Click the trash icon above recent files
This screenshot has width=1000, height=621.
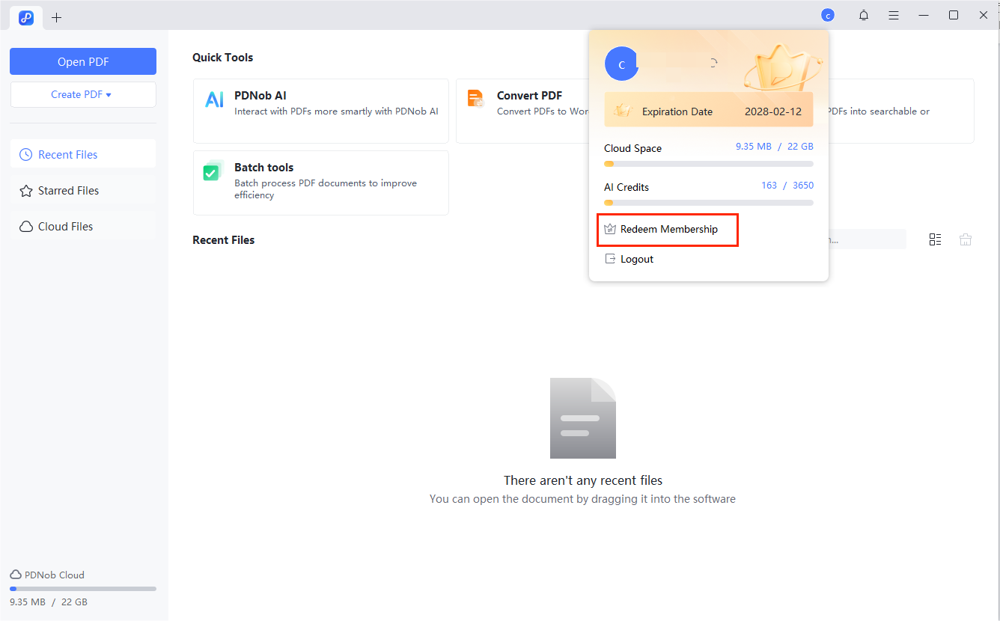pos(966,239)
